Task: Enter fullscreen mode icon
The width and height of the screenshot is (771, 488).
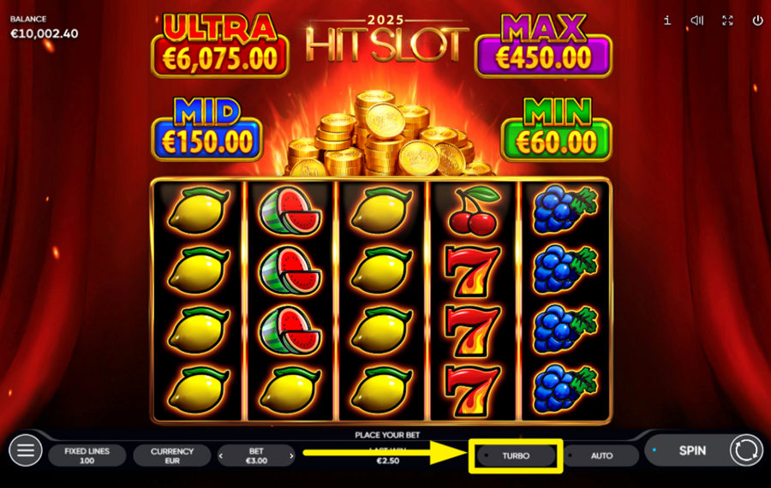Action: 727,21
